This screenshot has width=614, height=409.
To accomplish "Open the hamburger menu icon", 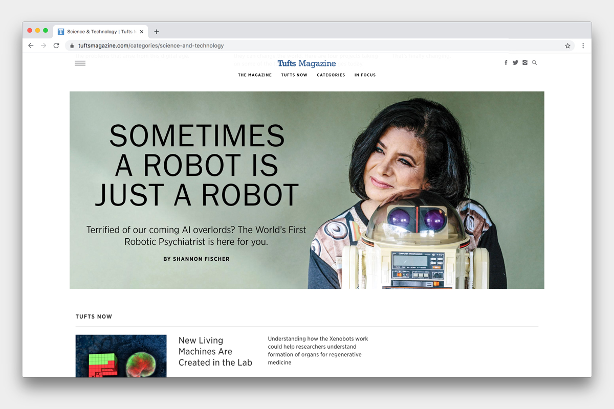I will tap(80, 63).
